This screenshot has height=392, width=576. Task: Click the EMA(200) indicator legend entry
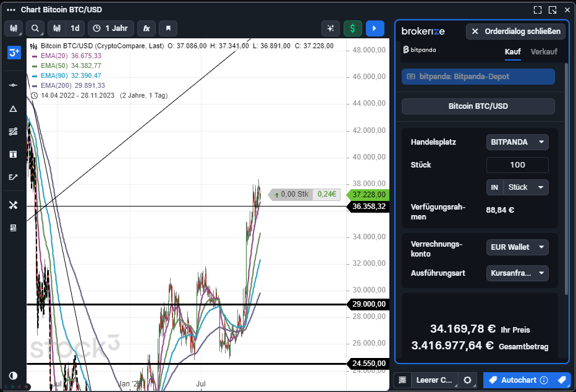pos(69,85)
